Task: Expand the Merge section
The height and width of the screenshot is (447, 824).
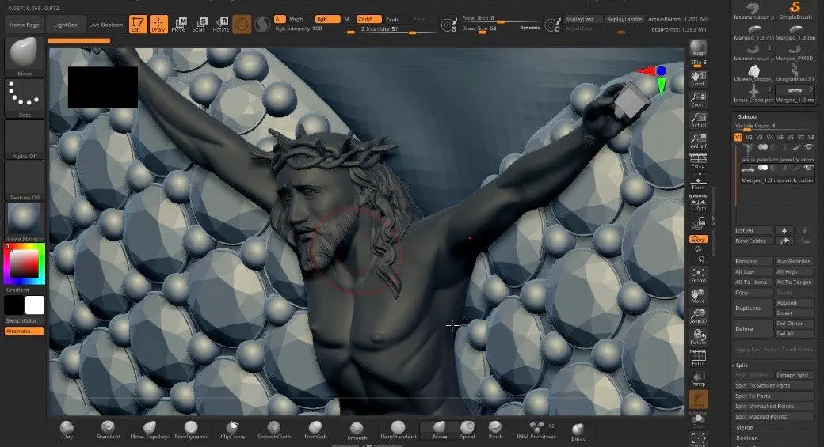Action: (x=744, y=427)
